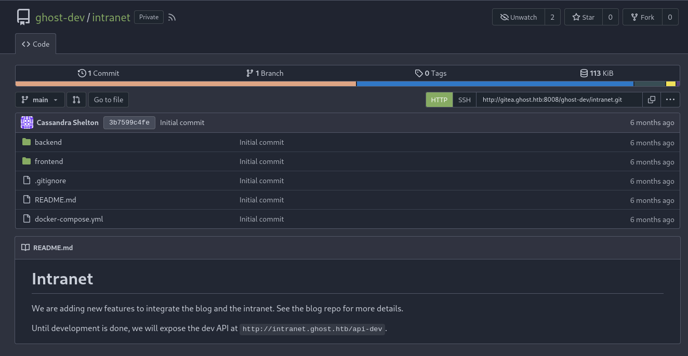Screen dimensions: 688x356
Task: Fork the repository
Action: pos(642,17)
